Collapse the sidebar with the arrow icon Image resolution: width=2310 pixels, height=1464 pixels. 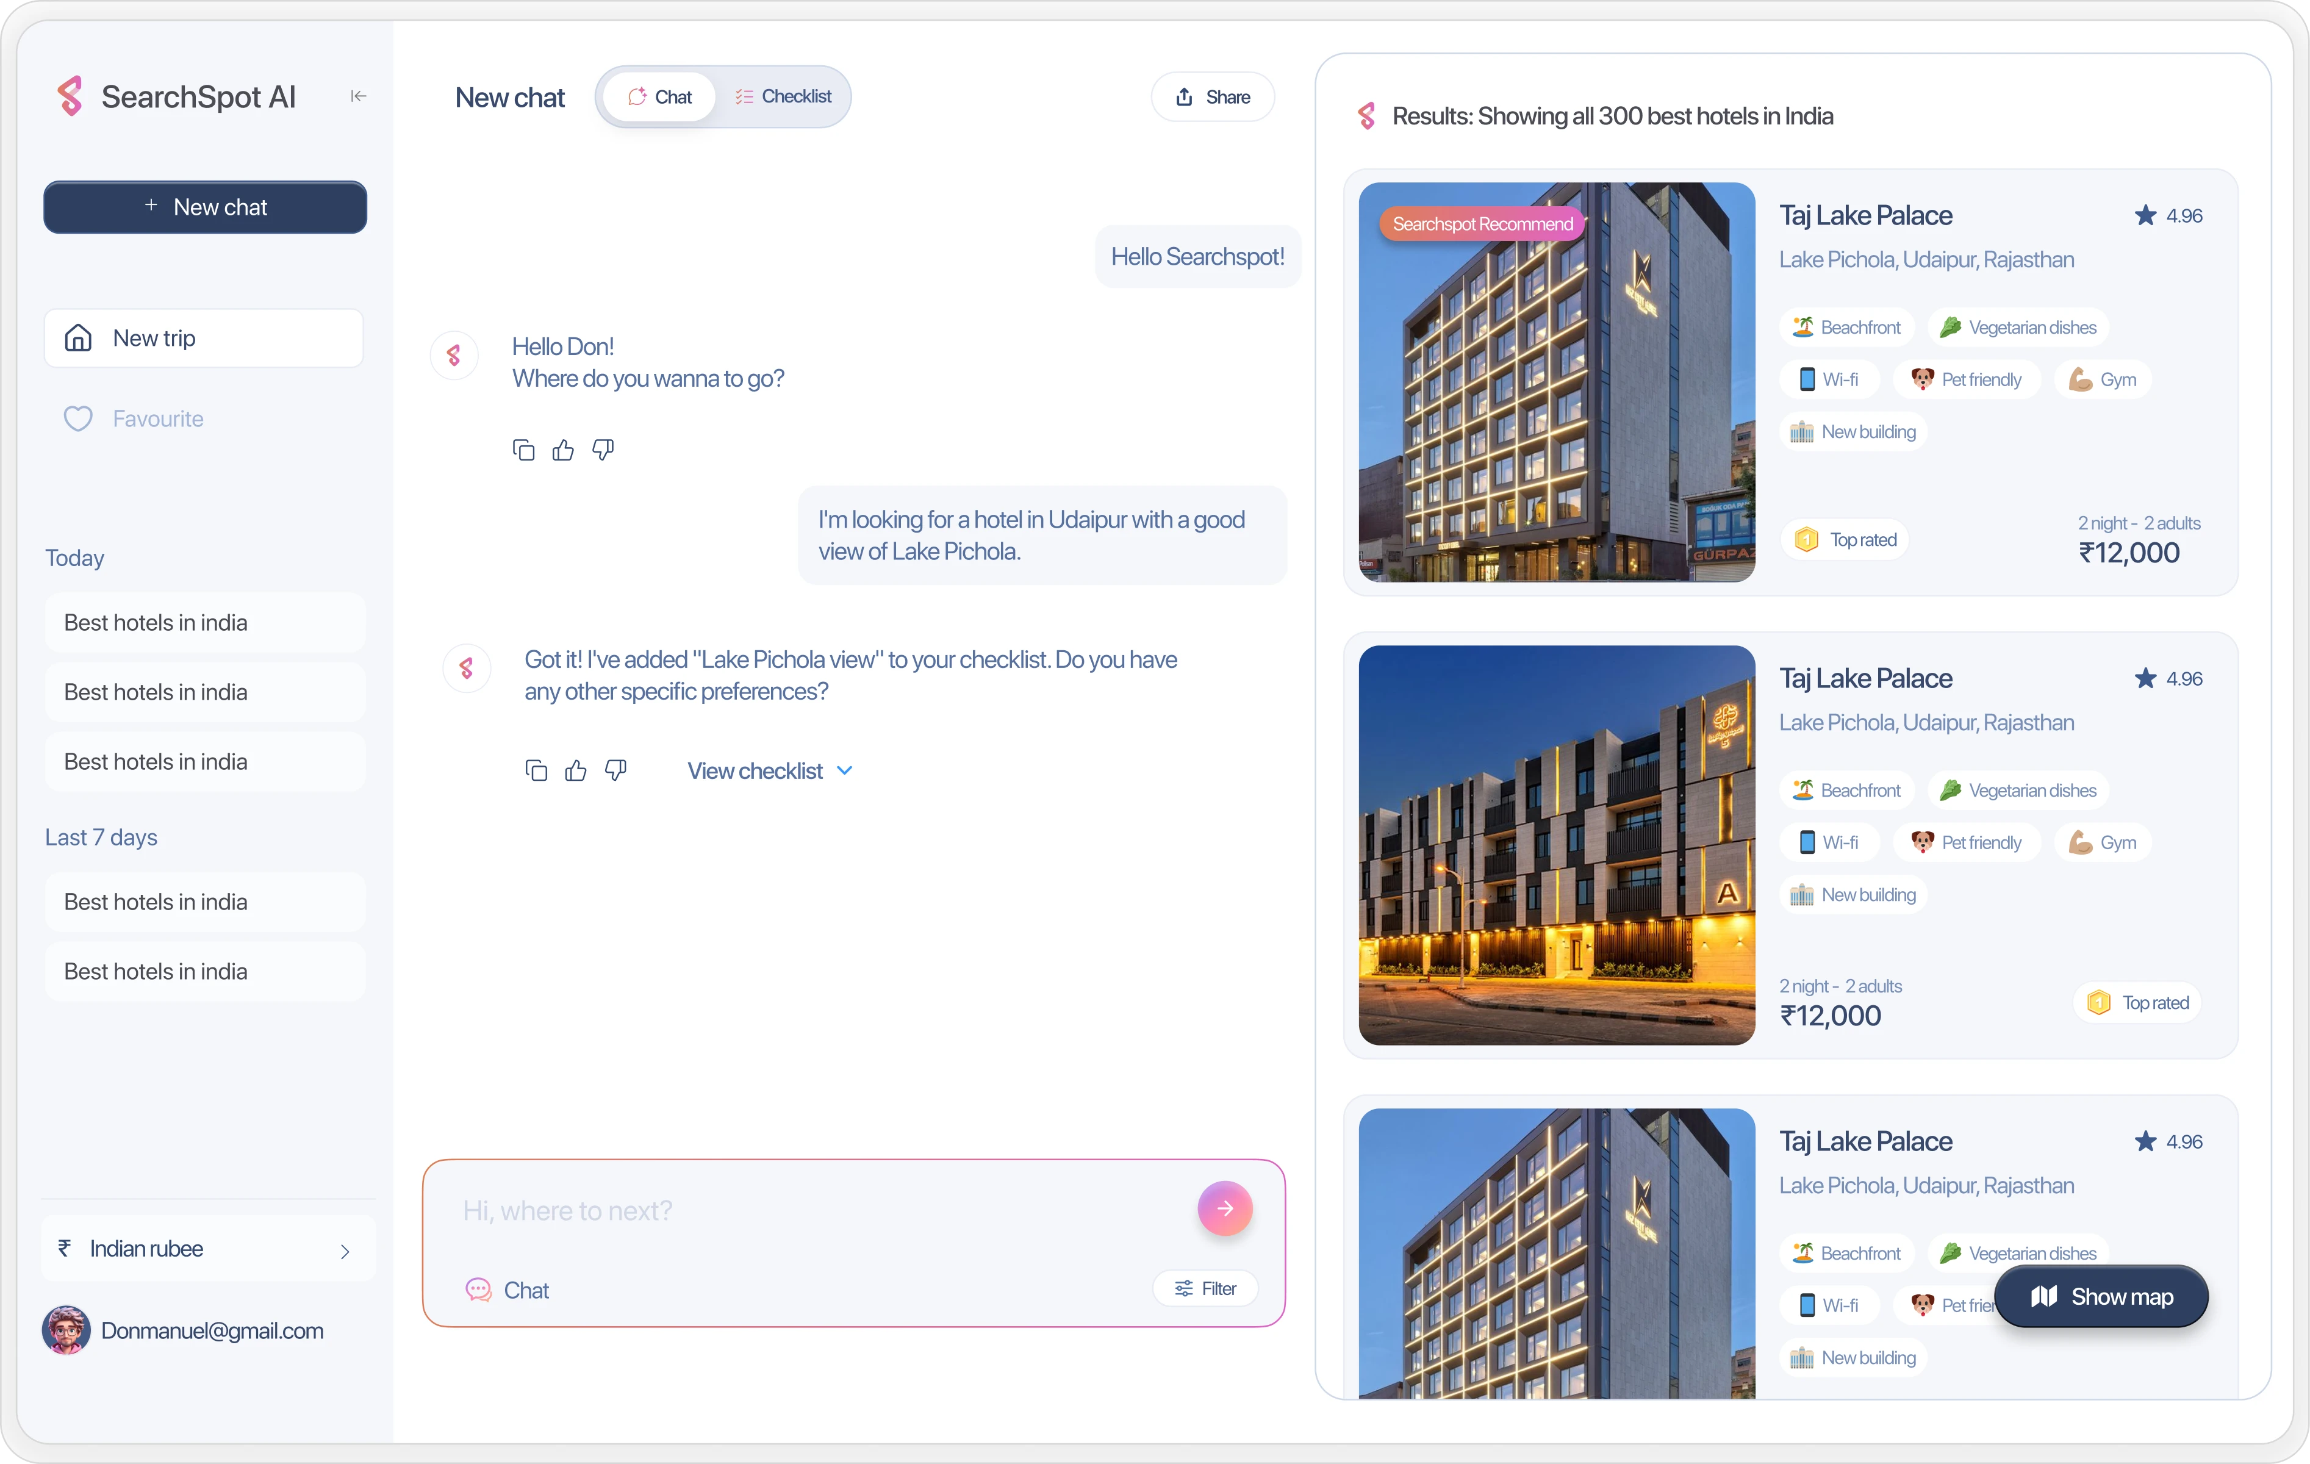[x=358, y=96]
